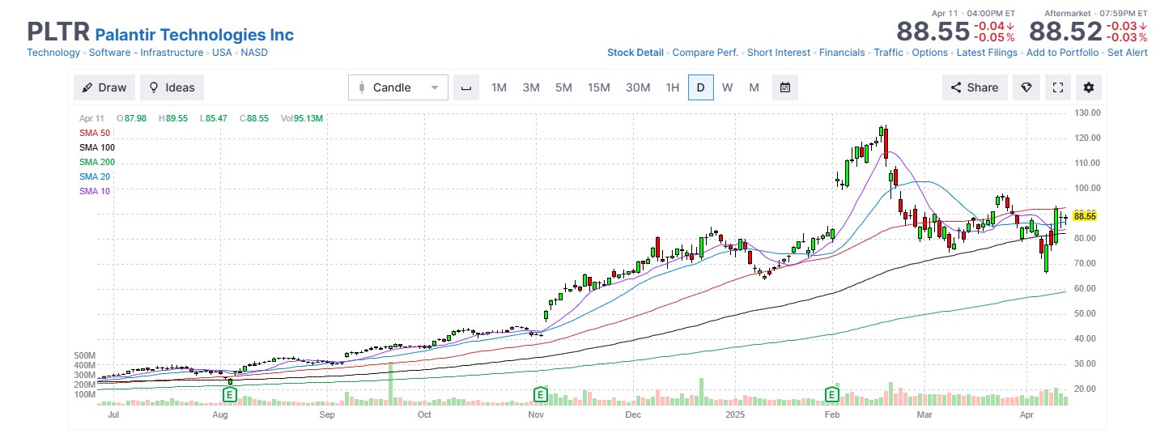Open Compare Perf. page

coord(705,53)
